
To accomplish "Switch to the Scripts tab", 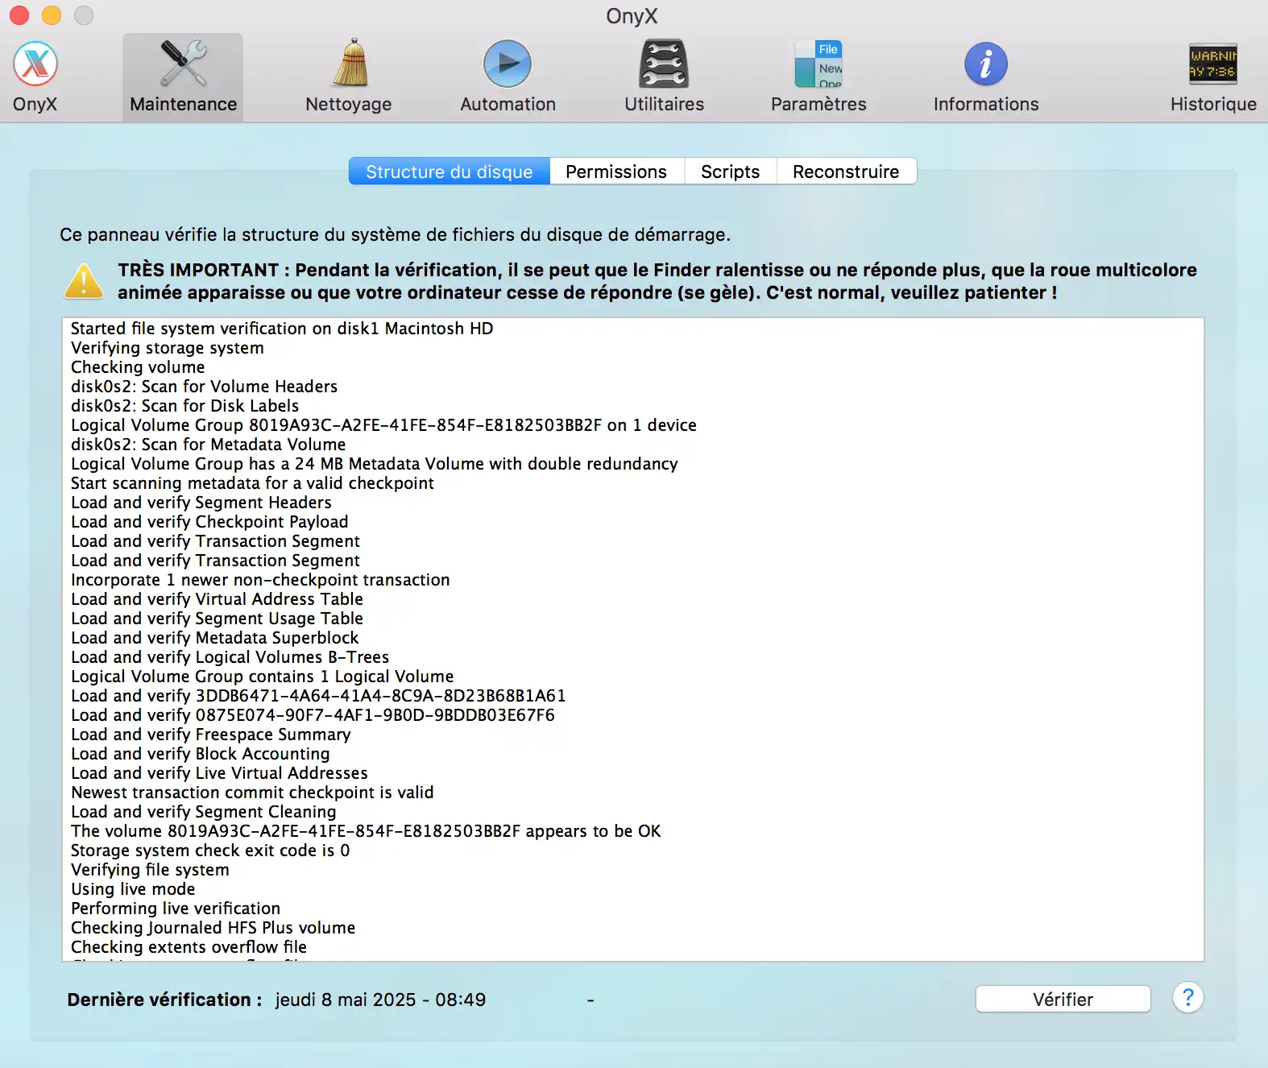I will [x=730, y=172].
